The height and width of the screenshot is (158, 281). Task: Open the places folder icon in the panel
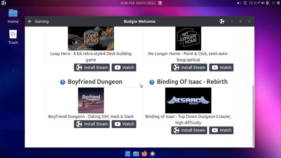(251, 3)
